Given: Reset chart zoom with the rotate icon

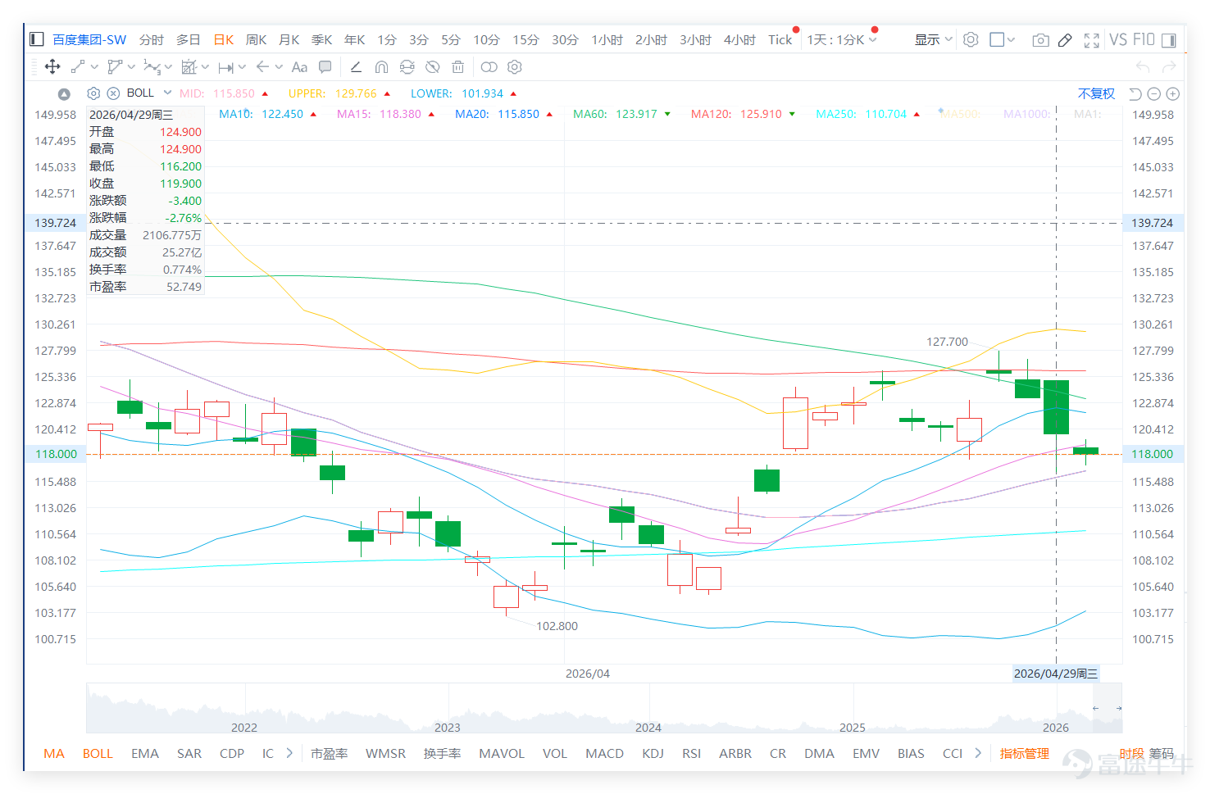Looking at the screenshot, I should click(x=1135, y=94).
